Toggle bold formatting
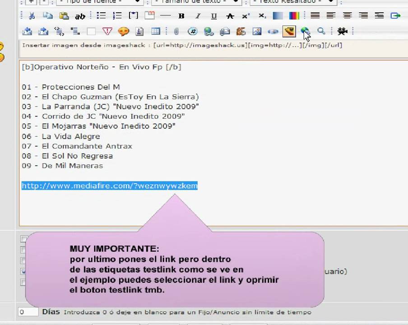The image size is (408, 325). click(181, 16)
